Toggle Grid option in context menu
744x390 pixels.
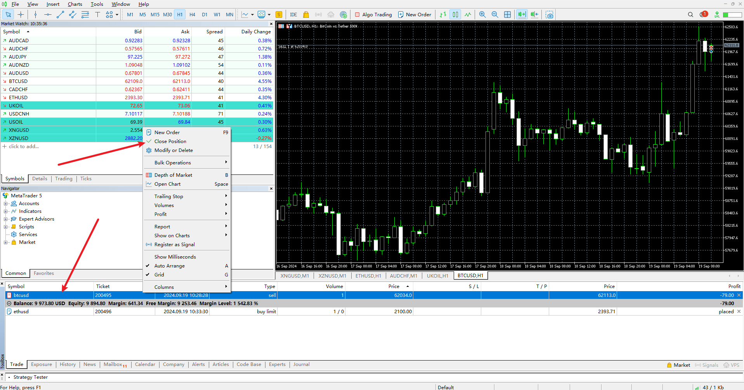coord(187,275)
